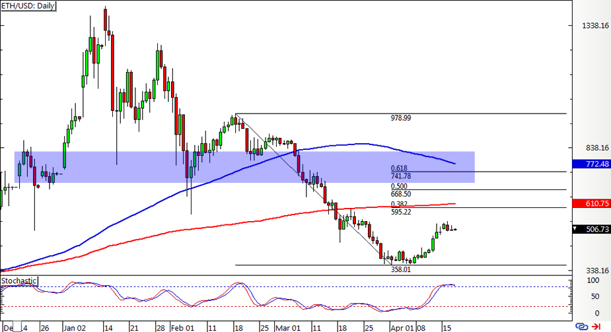Click the blue 772.48 moving average price tag
The height and width of the screenshot is (332, 611).
click(x=592, y=164)
